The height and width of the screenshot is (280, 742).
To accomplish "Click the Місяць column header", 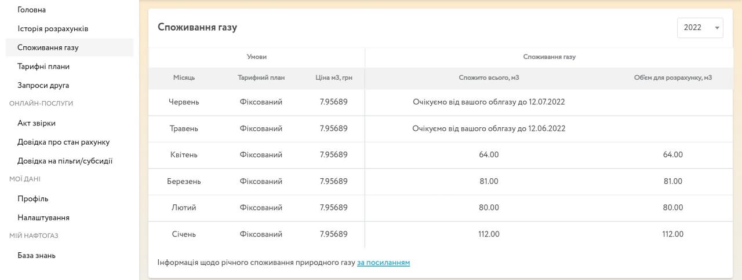I will (x=184, y=78).
